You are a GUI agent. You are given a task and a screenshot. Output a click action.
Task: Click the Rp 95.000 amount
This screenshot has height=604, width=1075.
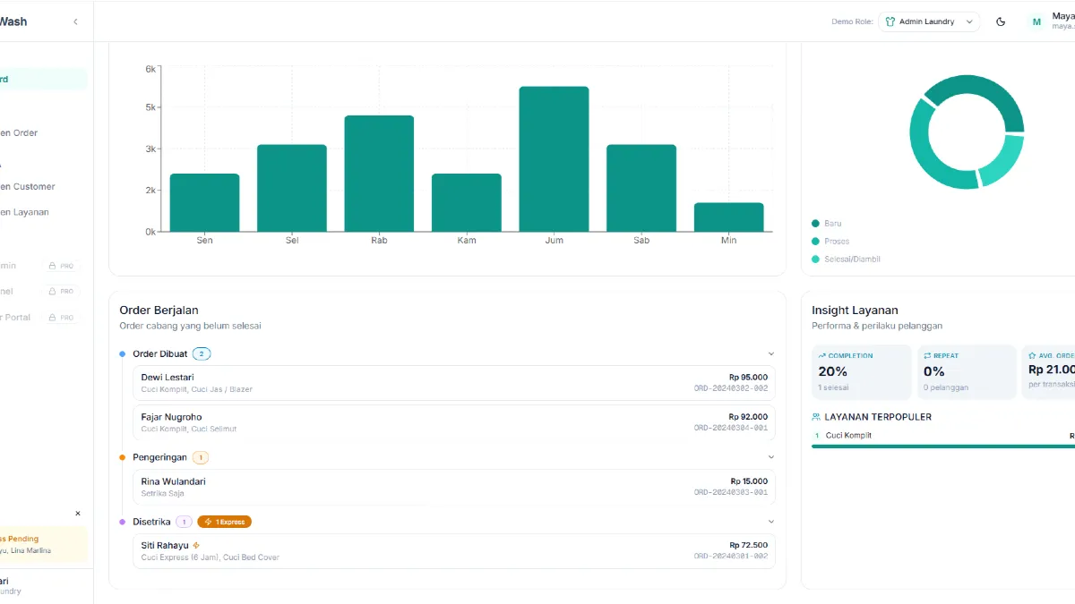pyautogui.click(x=748, y=378)
